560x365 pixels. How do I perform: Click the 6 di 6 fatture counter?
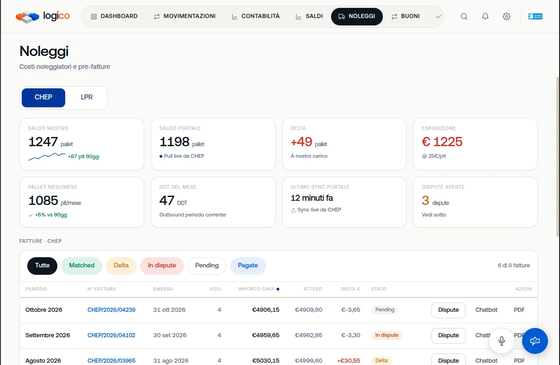[514, 266]
